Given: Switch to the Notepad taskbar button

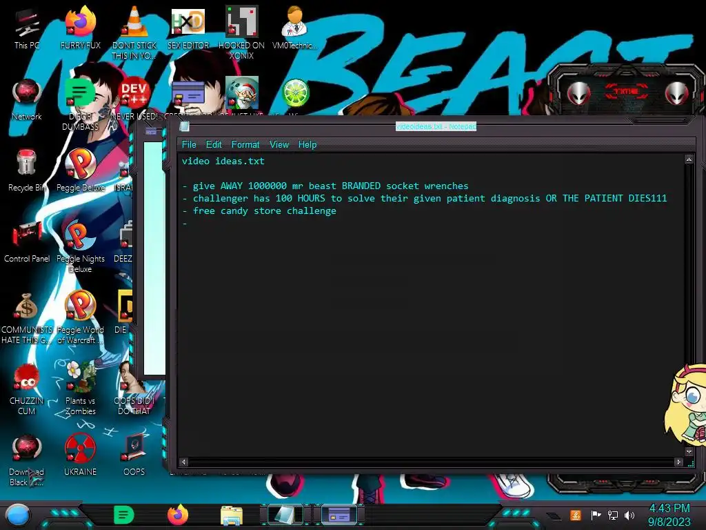Looking at the screenshot, I should click(285, 515).
